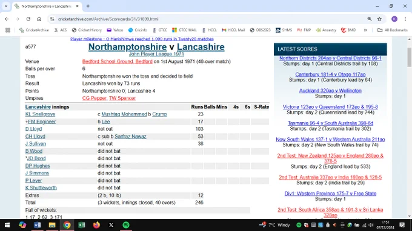Open the OBS2023 bookmark
This screenshot has width=412, height=231.
point(260,30)
